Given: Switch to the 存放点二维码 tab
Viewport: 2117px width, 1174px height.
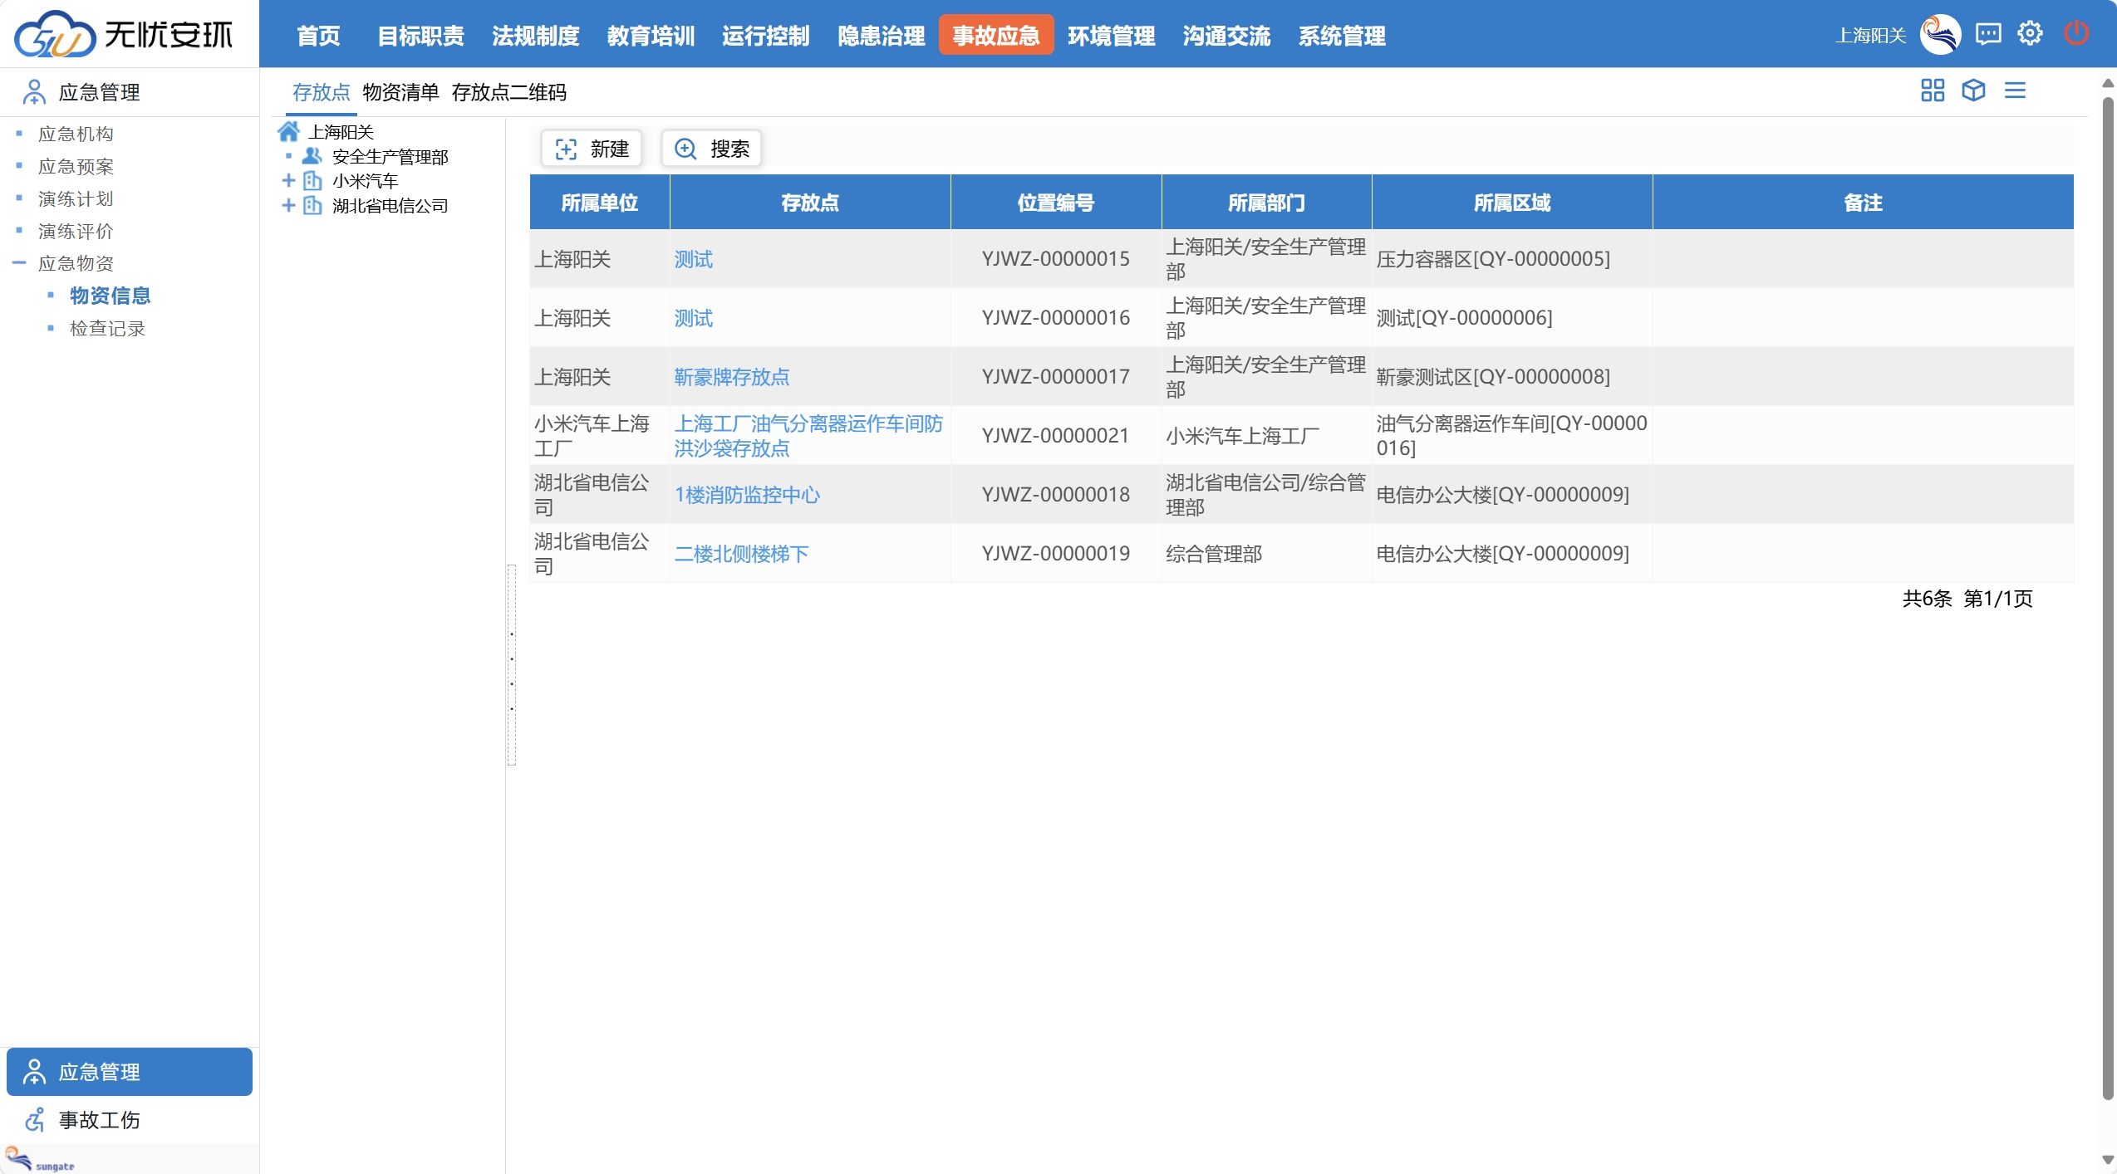Looking at the screenshot, I should (508, 92).
